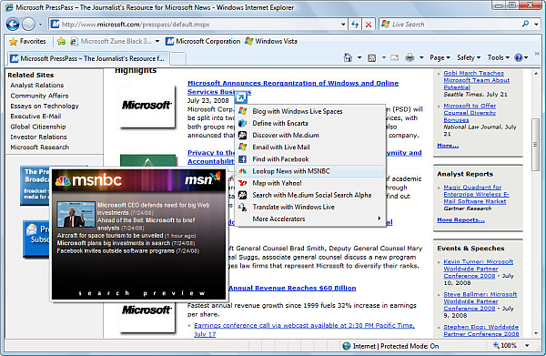Click the Print icon
The width and height of the screenshot is (546, 356).
point(409,58)
